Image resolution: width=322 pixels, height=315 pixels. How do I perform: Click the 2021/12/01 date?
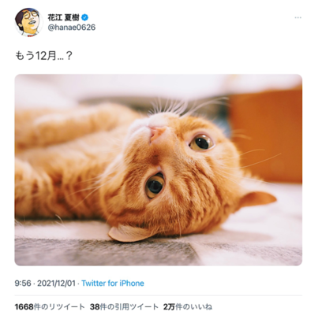coord(56,283)
